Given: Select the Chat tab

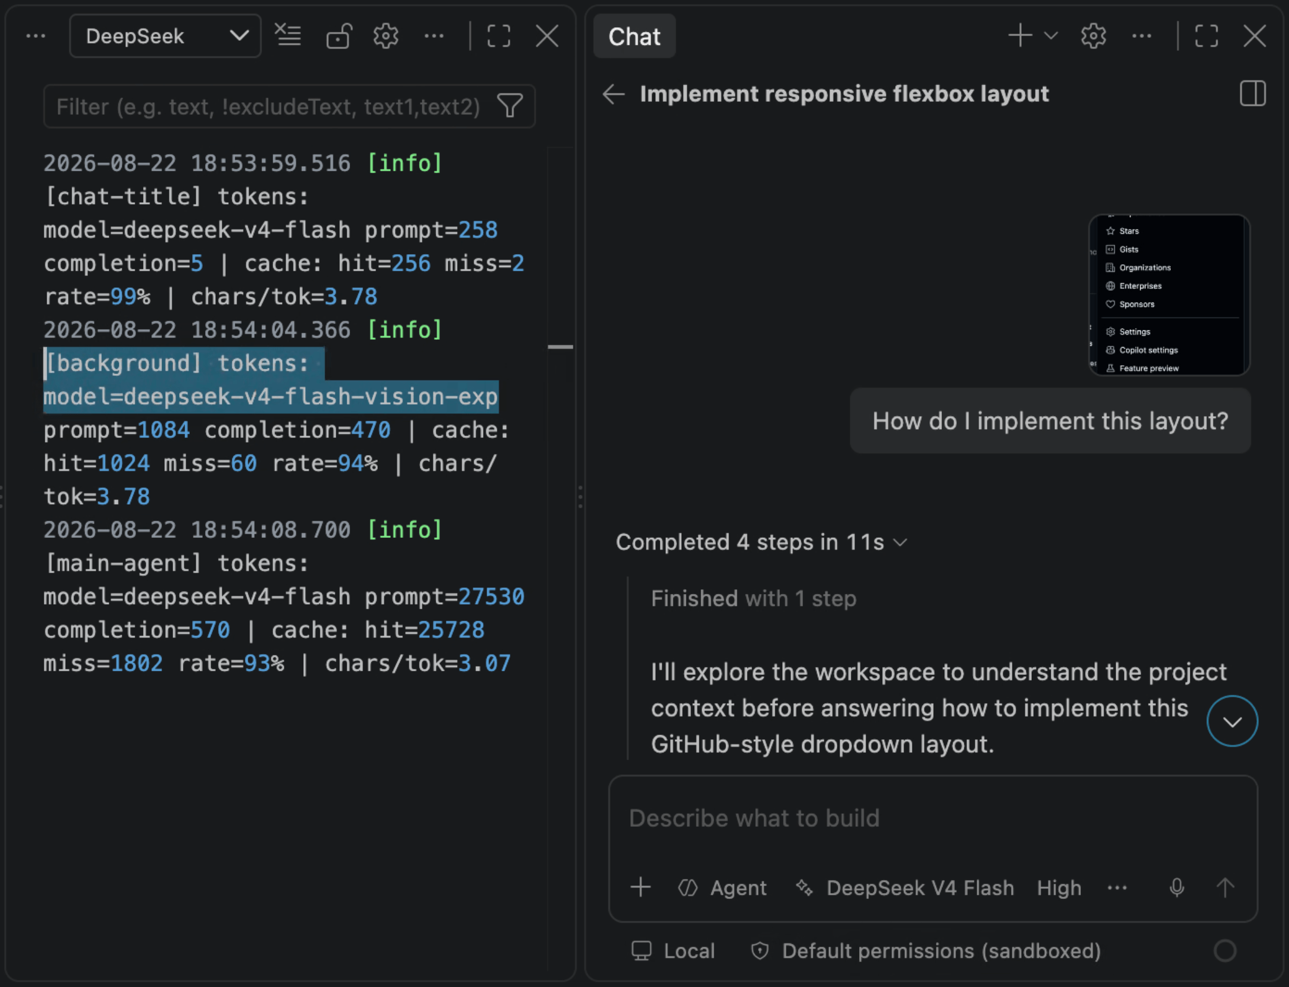Looking at the screenshot, I should [634, 37].
